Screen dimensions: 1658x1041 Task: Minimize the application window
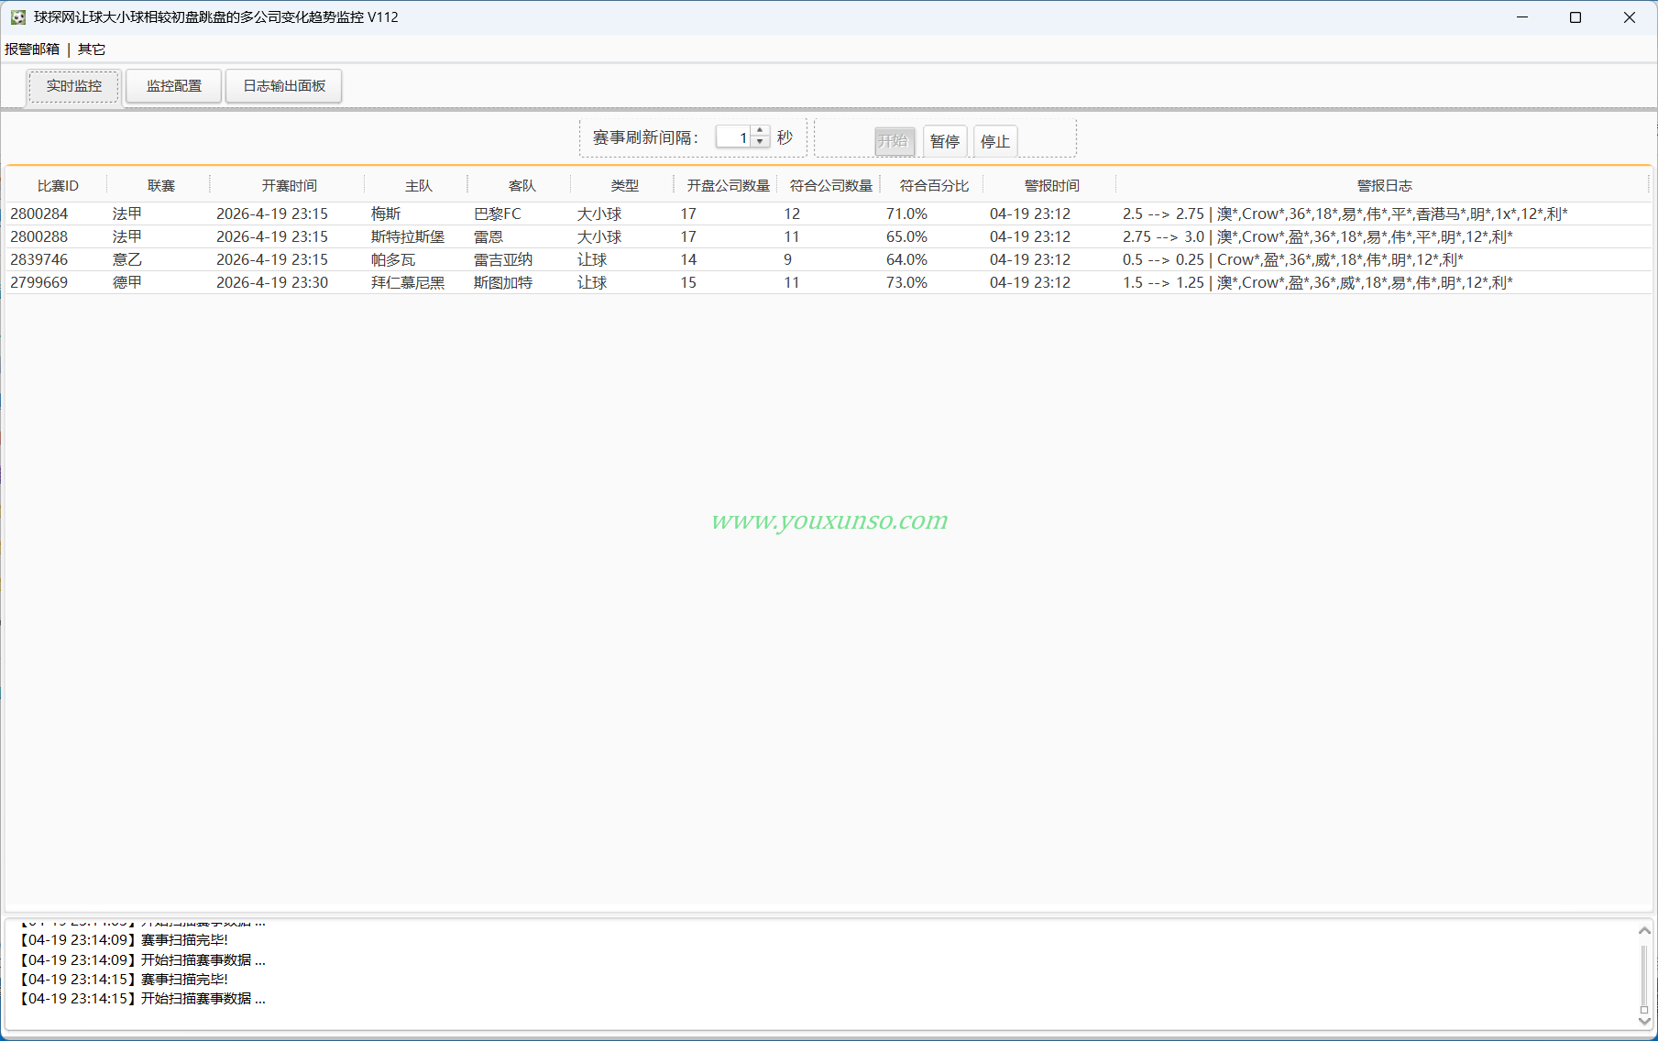click(x=1522, y=17)
